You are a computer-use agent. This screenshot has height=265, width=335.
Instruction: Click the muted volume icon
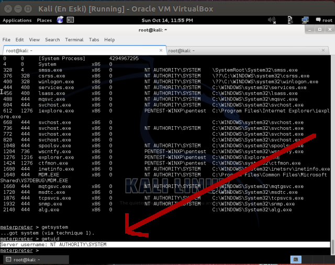point(272,20)
